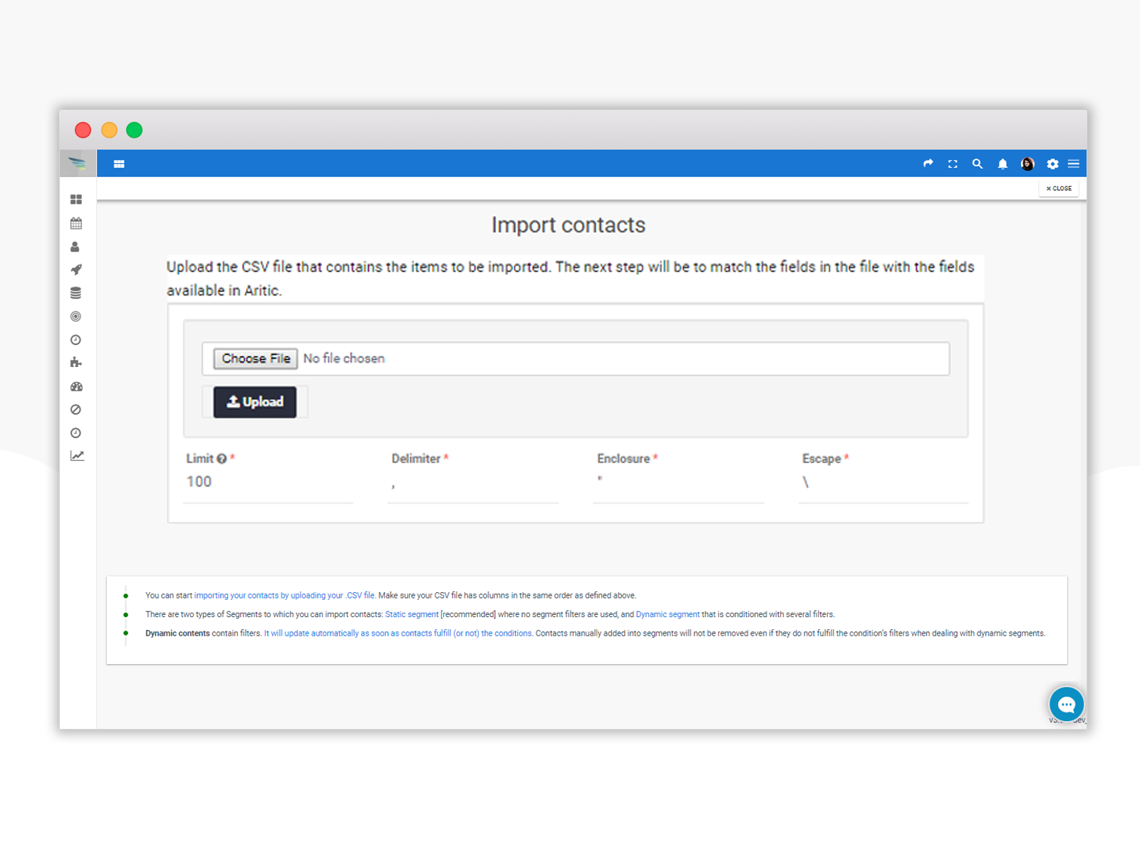Click the 'No file chosen' text
This screenshot has height=855, width=1140.
coord(344,358)
